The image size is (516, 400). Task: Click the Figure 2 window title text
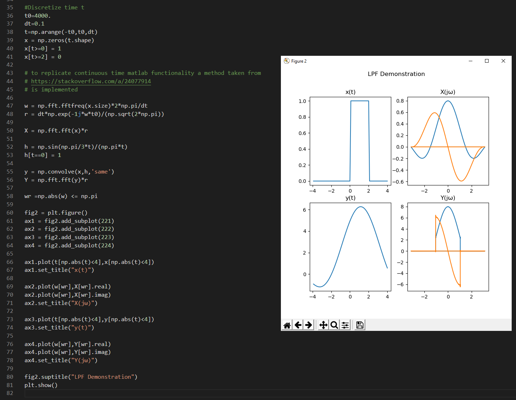pyautogui.click(x=299, y=61)
